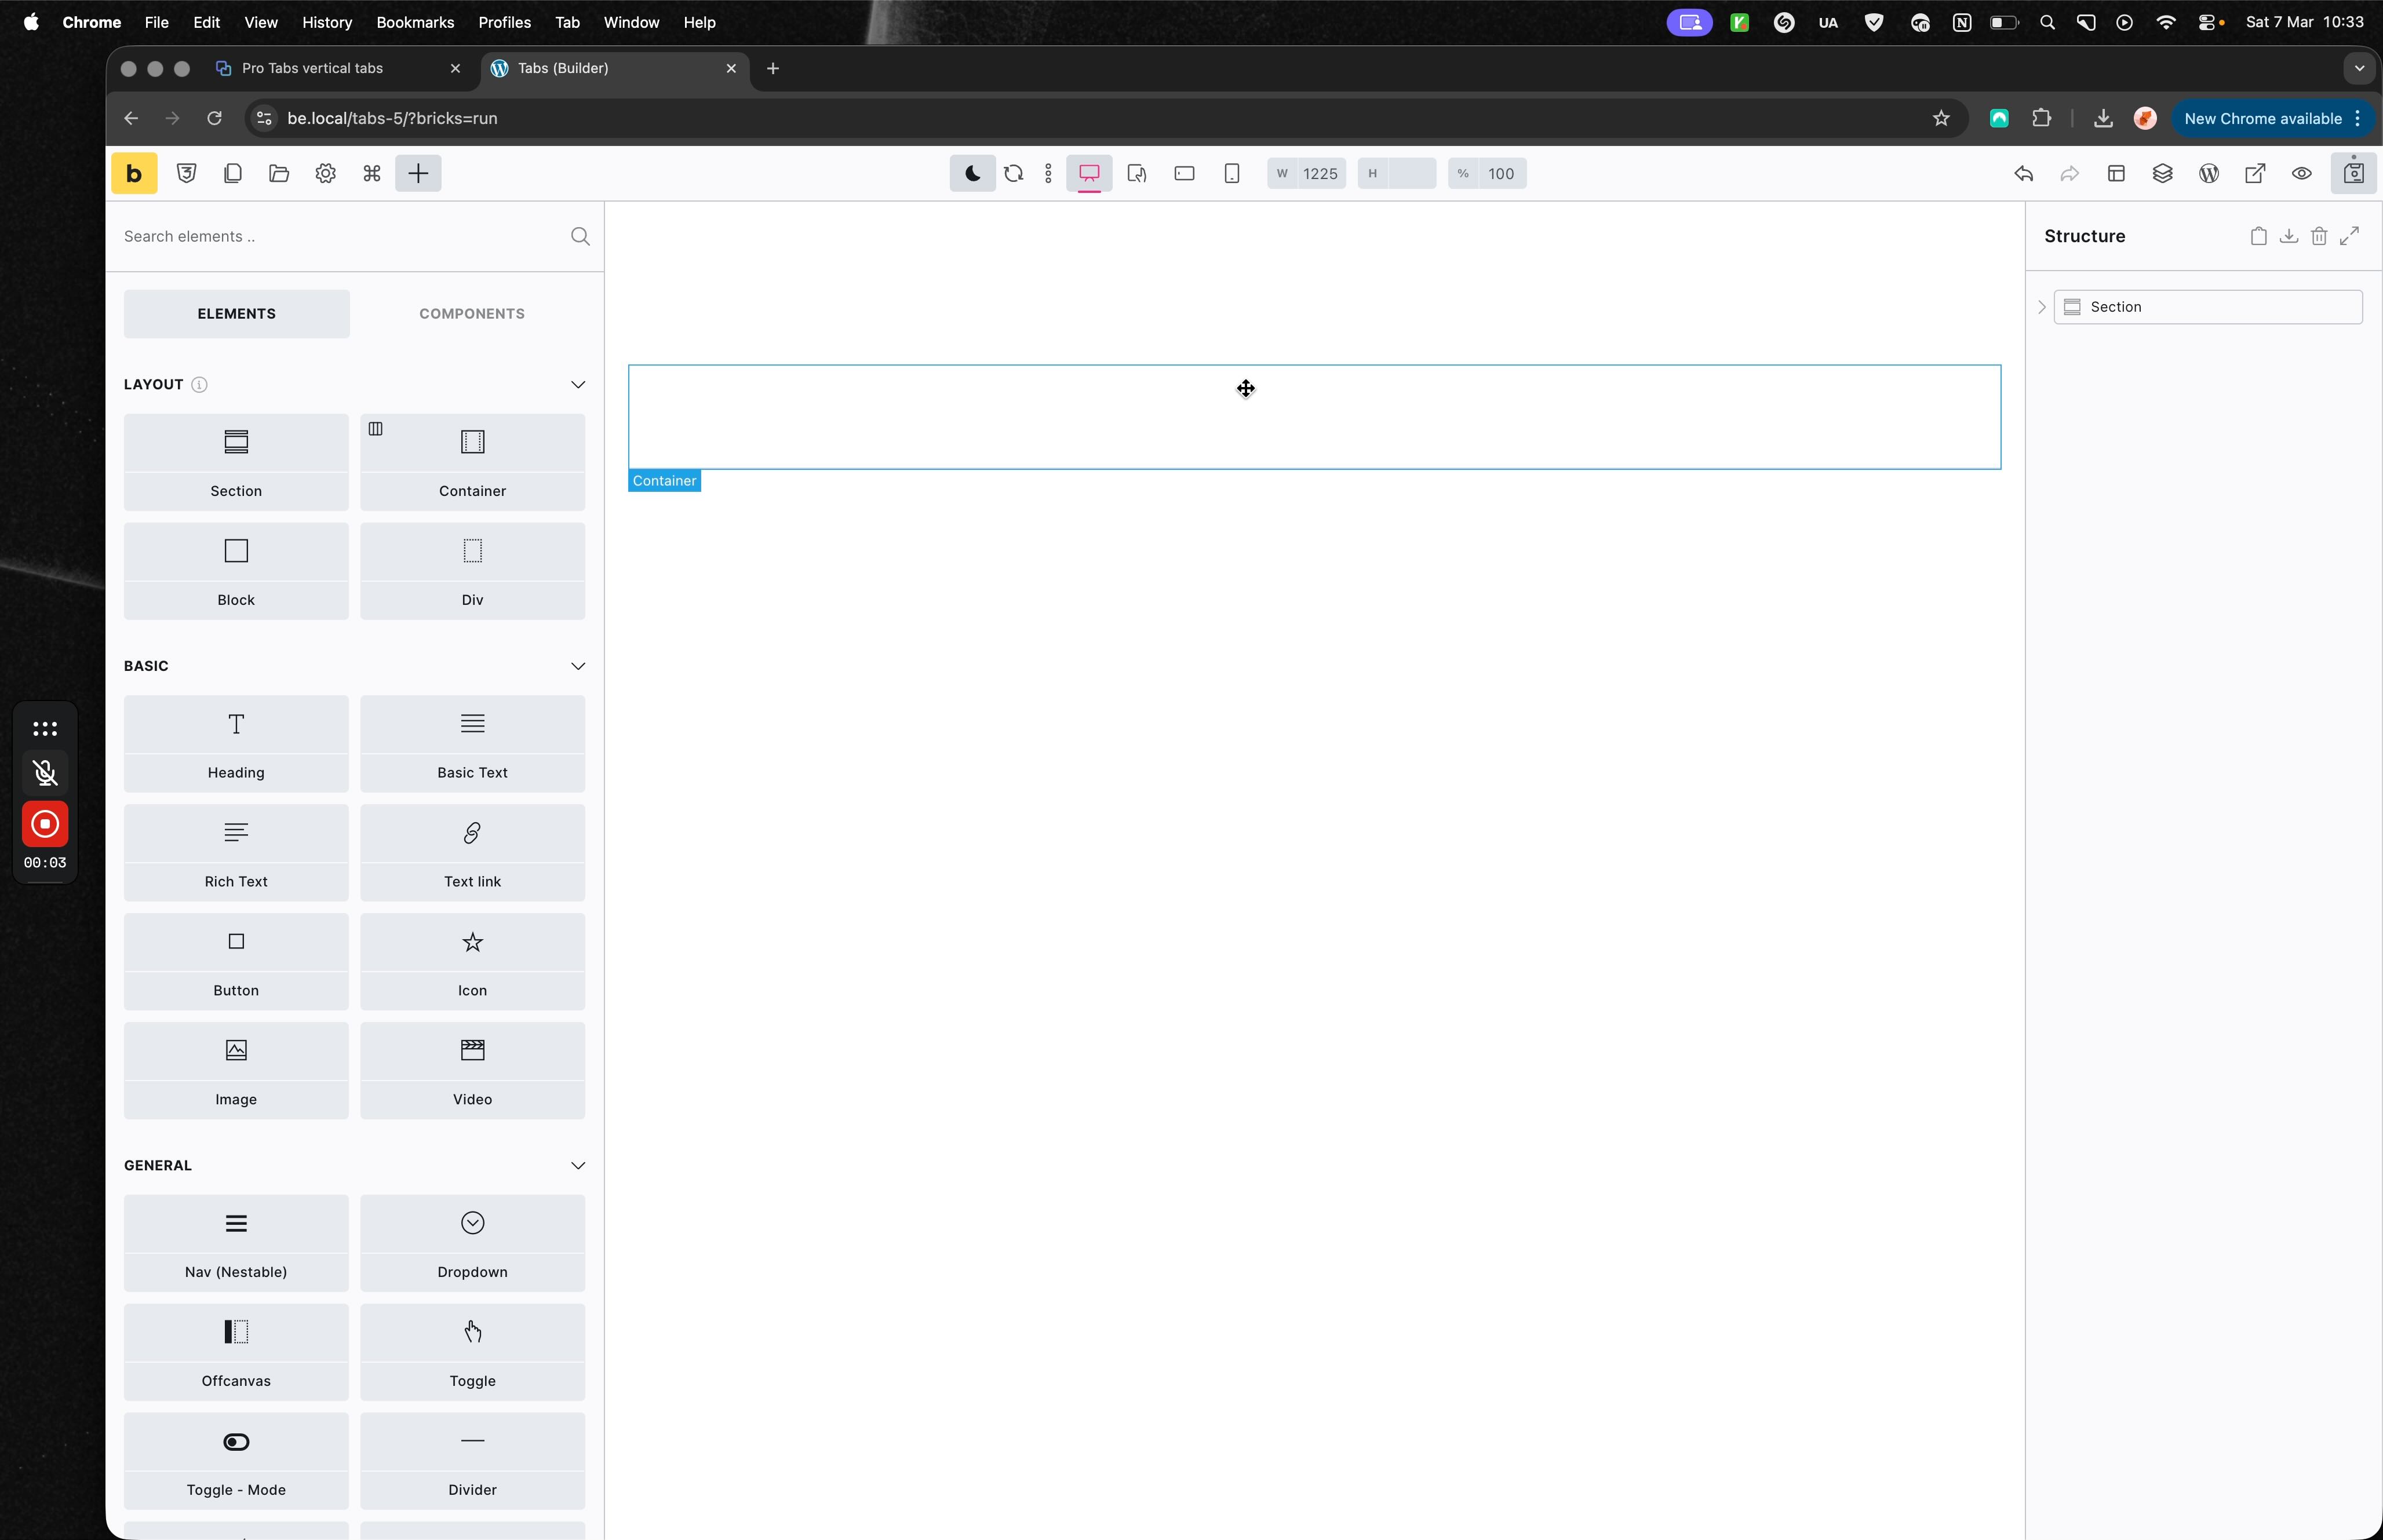The width and height of the screenshot is (2383, 1540).
Task: Switch to mobile portrait breakpoint
Action: [1232, 173]
